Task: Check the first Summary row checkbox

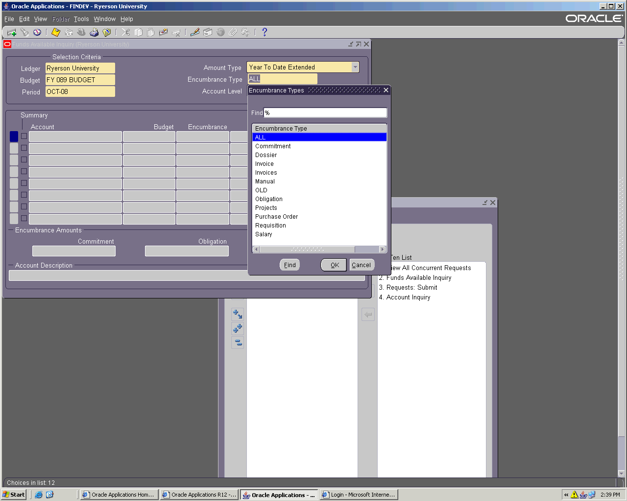Action: click(x=24, y=136)
